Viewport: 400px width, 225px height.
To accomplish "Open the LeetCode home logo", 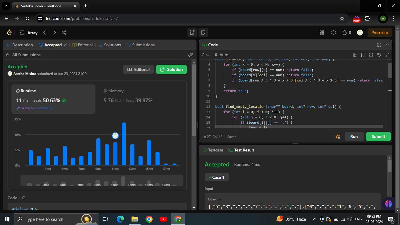I will coord(9,33).
